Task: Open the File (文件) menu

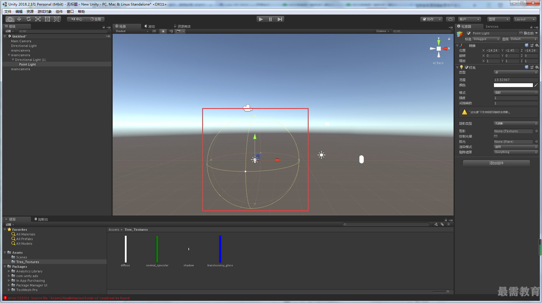Action: click(8, 12)
